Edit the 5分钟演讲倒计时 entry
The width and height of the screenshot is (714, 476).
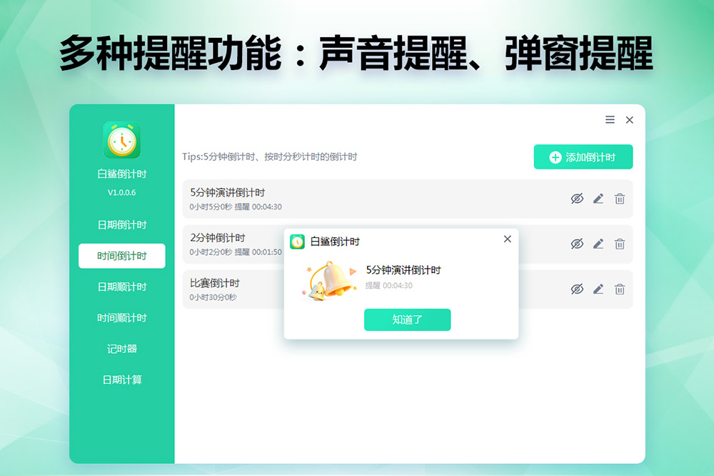598,199
